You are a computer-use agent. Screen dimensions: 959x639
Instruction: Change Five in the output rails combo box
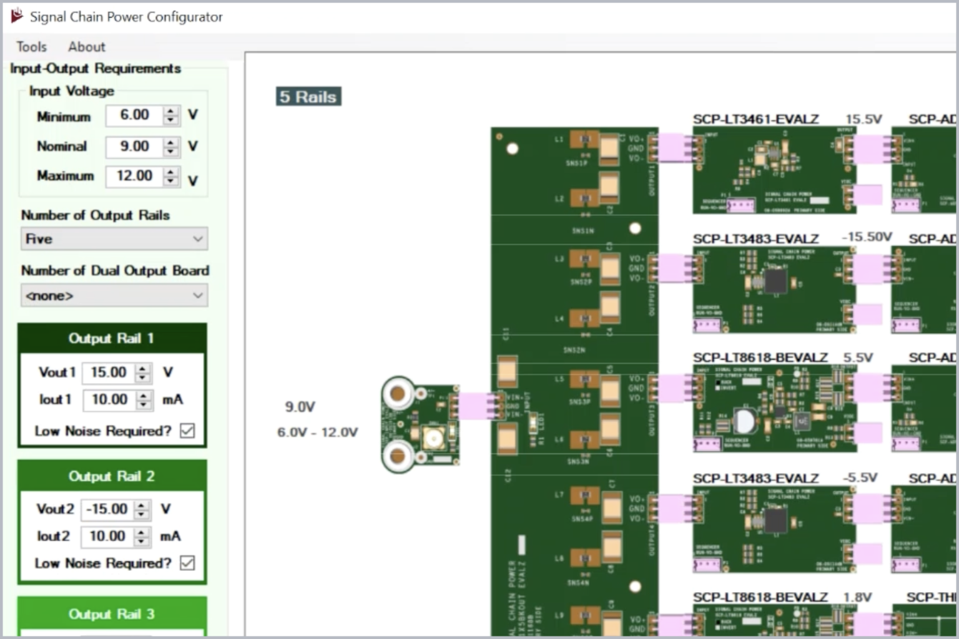112,238
